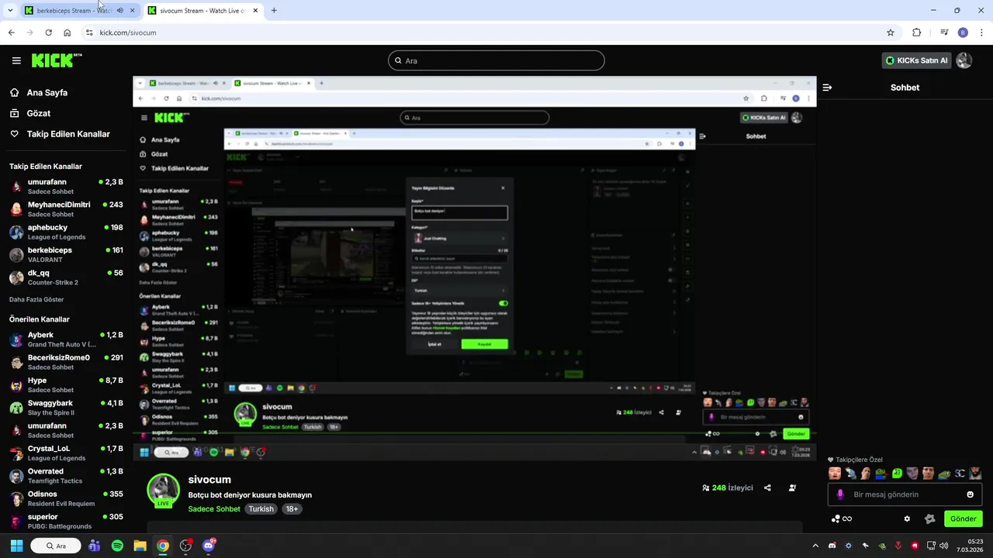Open Spotify from taskbar

point(117,546)
